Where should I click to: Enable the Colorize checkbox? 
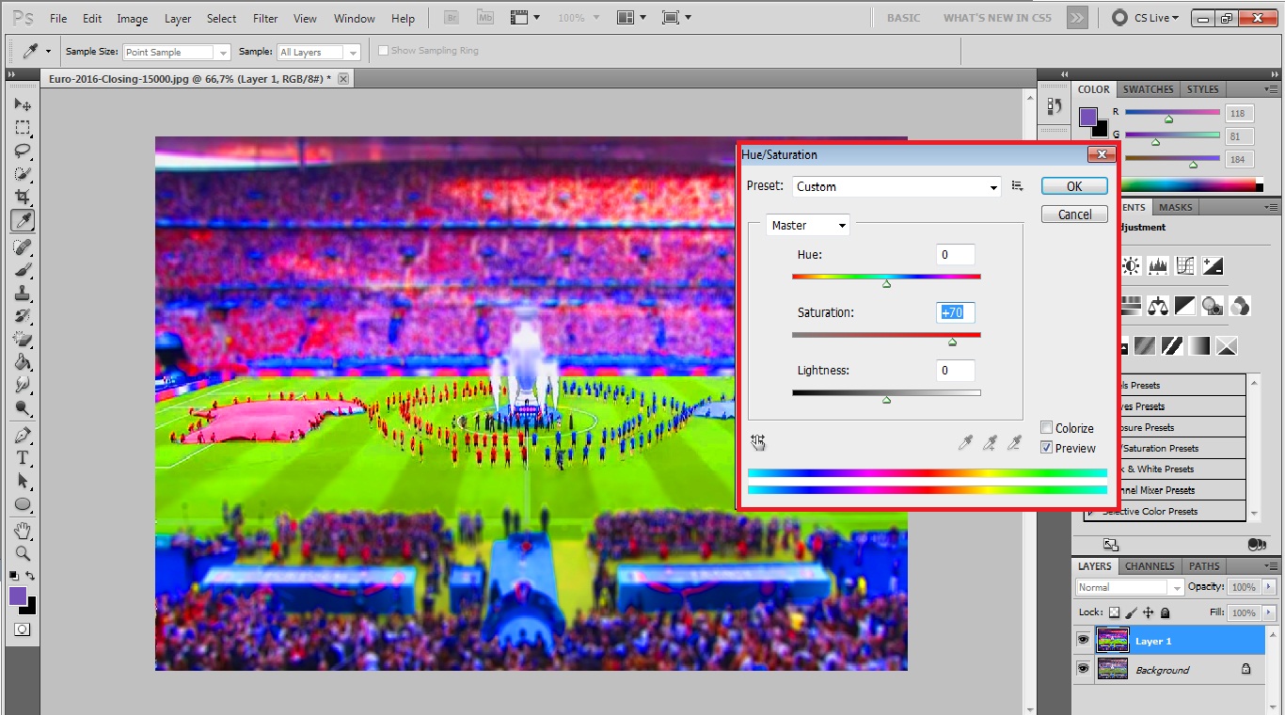coord(1046,428)
